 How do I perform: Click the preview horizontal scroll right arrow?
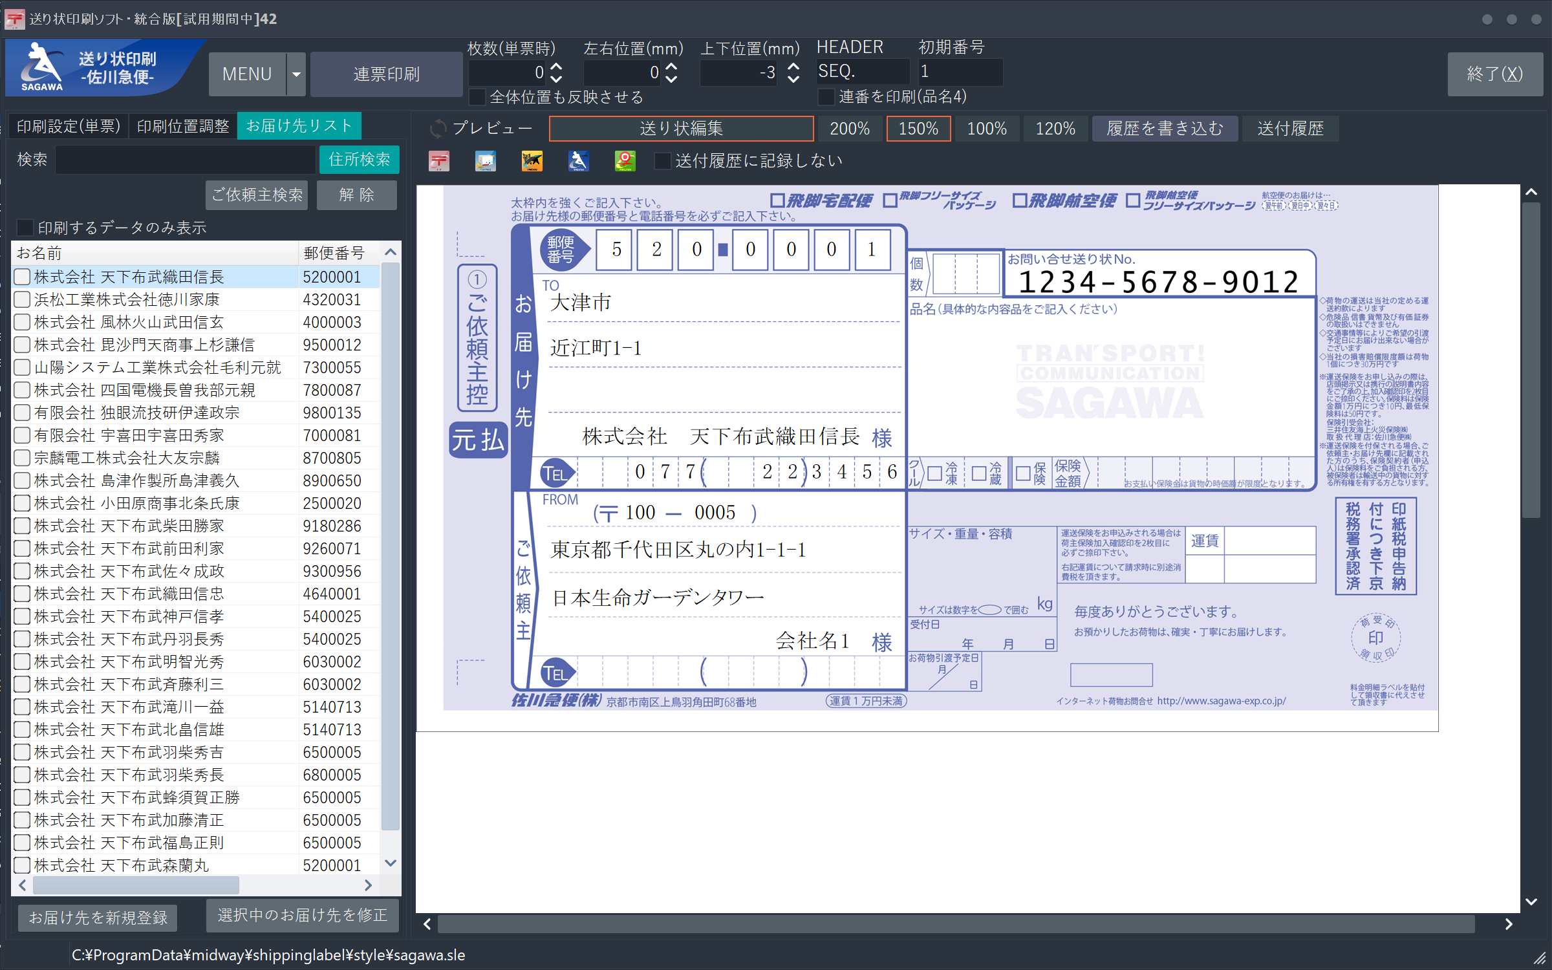coord(1508,924)
